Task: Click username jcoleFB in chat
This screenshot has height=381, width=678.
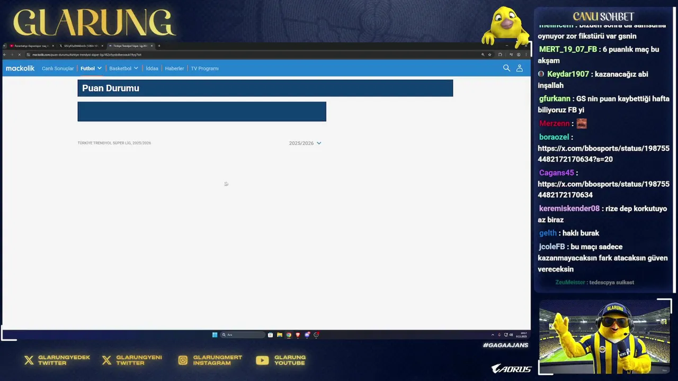Action: pyautogui.click(x=551, y=247)
